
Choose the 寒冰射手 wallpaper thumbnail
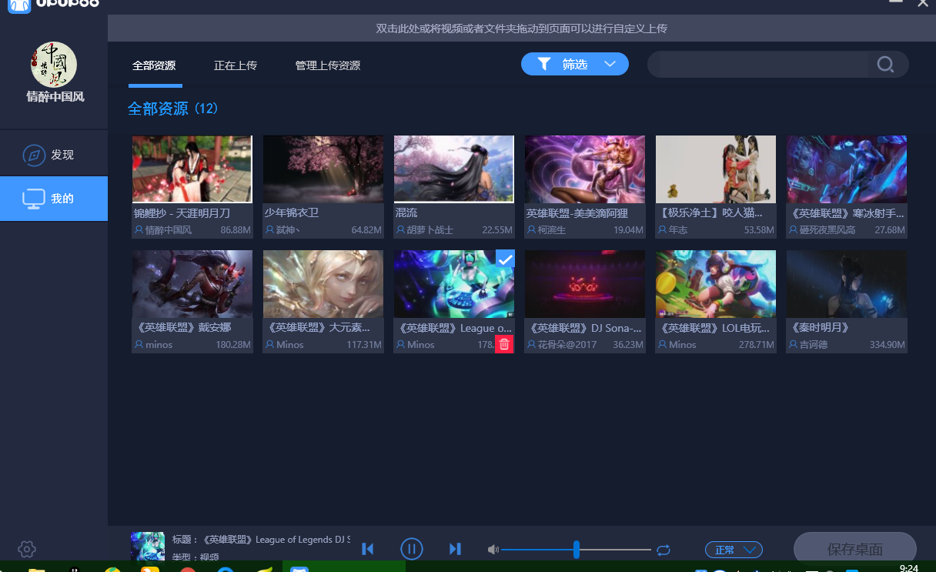(x=847, y=169)
